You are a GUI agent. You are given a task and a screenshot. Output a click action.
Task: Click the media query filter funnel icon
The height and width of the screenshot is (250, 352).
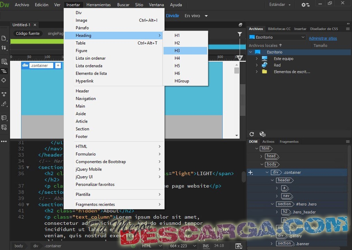tap(240, 34)
